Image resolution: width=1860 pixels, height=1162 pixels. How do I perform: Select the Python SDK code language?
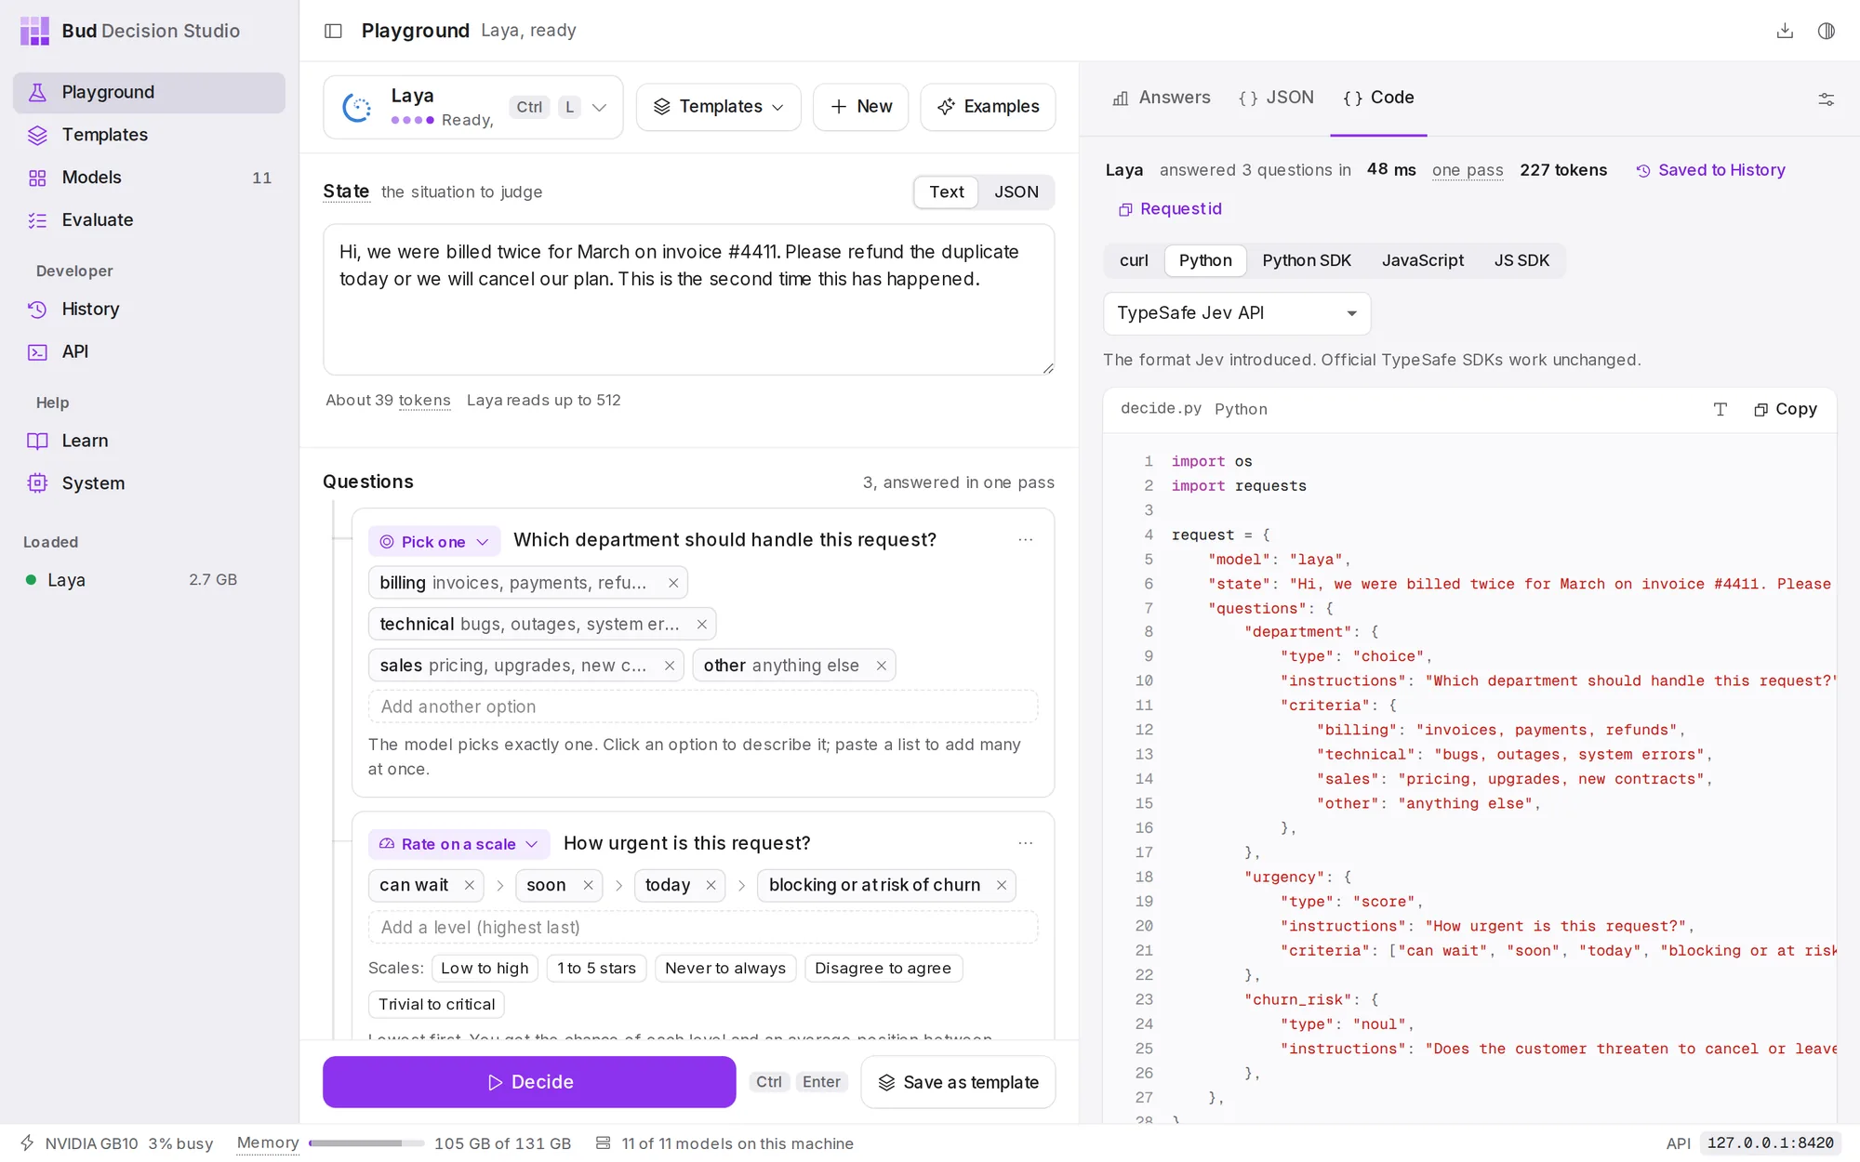[x=1307, y=261]
